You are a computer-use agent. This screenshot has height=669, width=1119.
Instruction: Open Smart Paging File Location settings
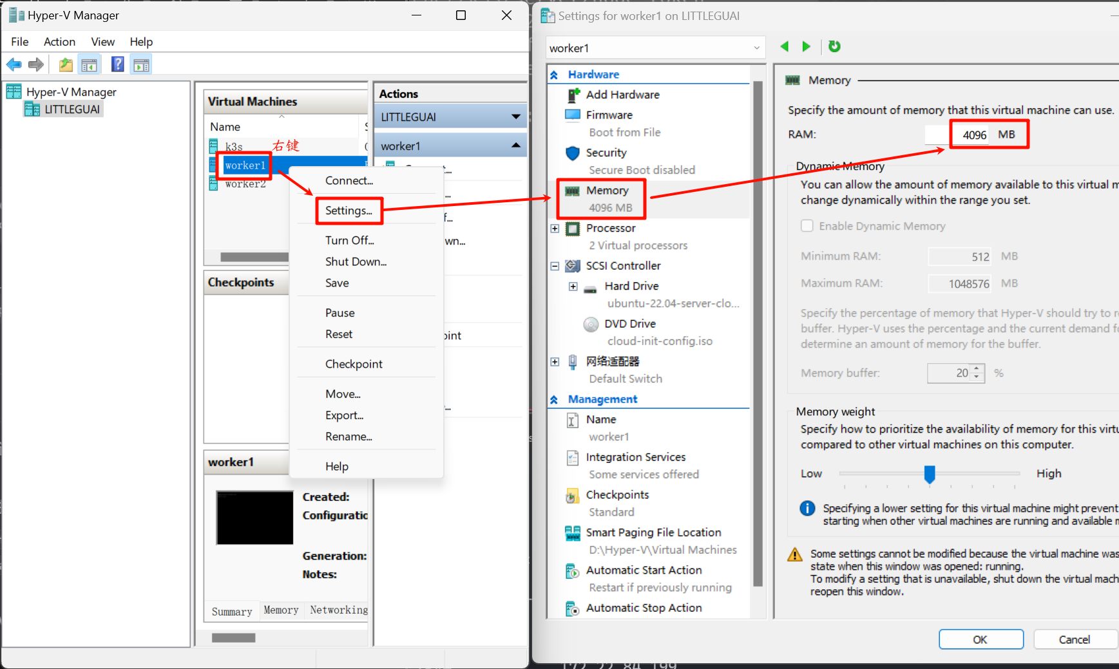coord(653,532)
